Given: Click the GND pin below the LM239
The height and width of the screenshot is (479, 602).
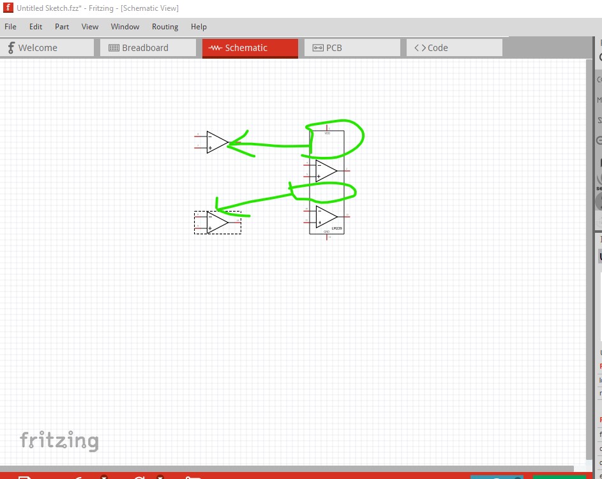Looking at the screenshot, I should coord(327,237).
